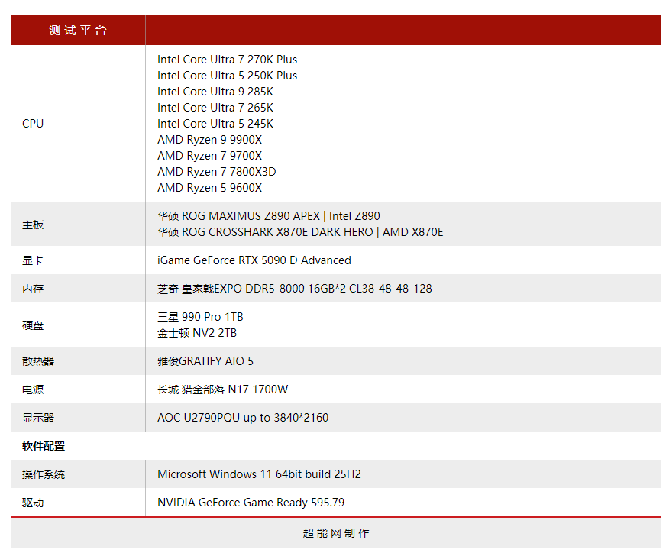Image resolution: width=666 pixels, height=556 pixels.
Task: Click the 三星 990 Pro 1TB entry
Action: point(200,317)
